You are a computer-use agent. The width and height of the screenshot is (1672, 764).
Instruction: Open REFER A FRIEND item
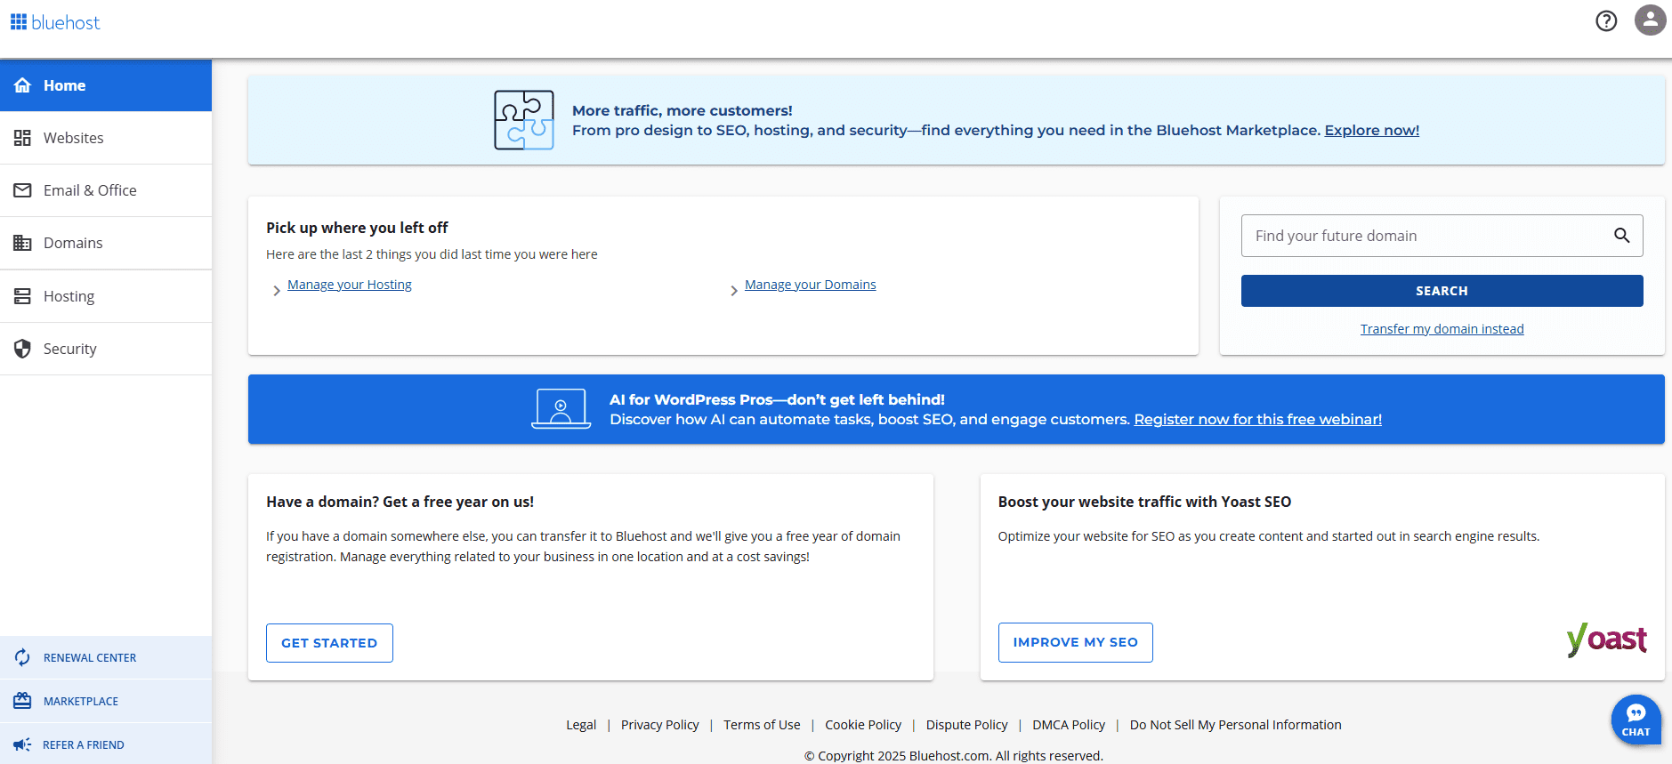106,744
